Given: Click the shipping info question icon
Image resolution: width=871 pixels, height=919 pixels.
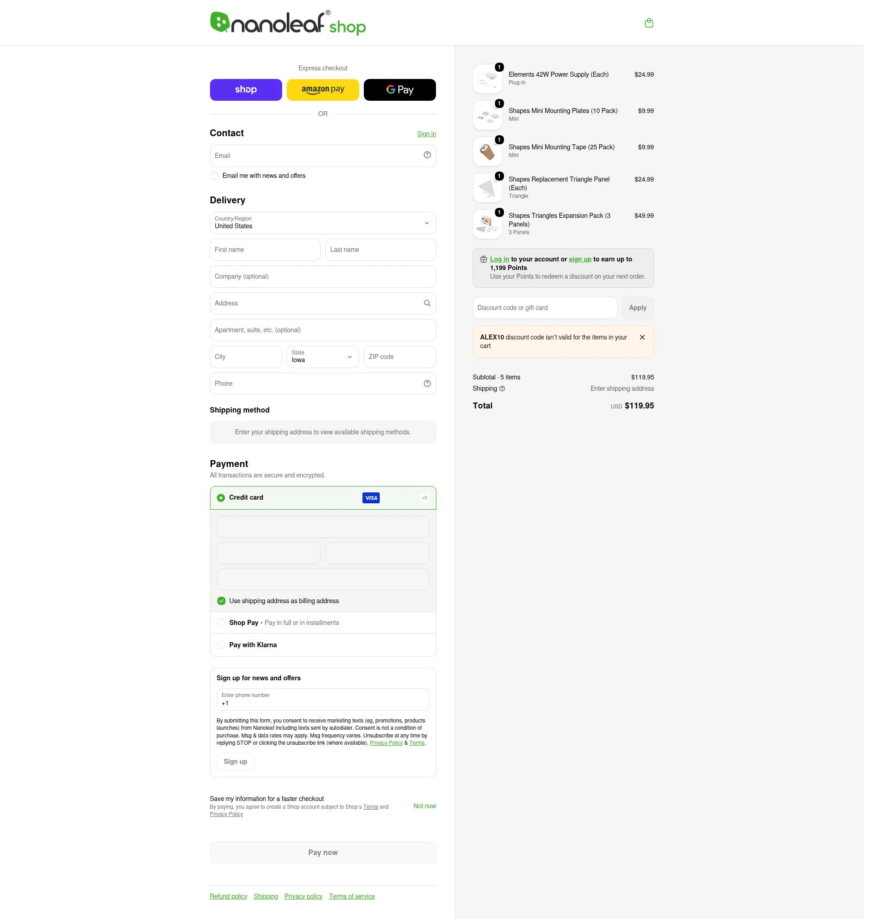Looking at the screenshot, I should pyautogui.click(x=506, y=392).
